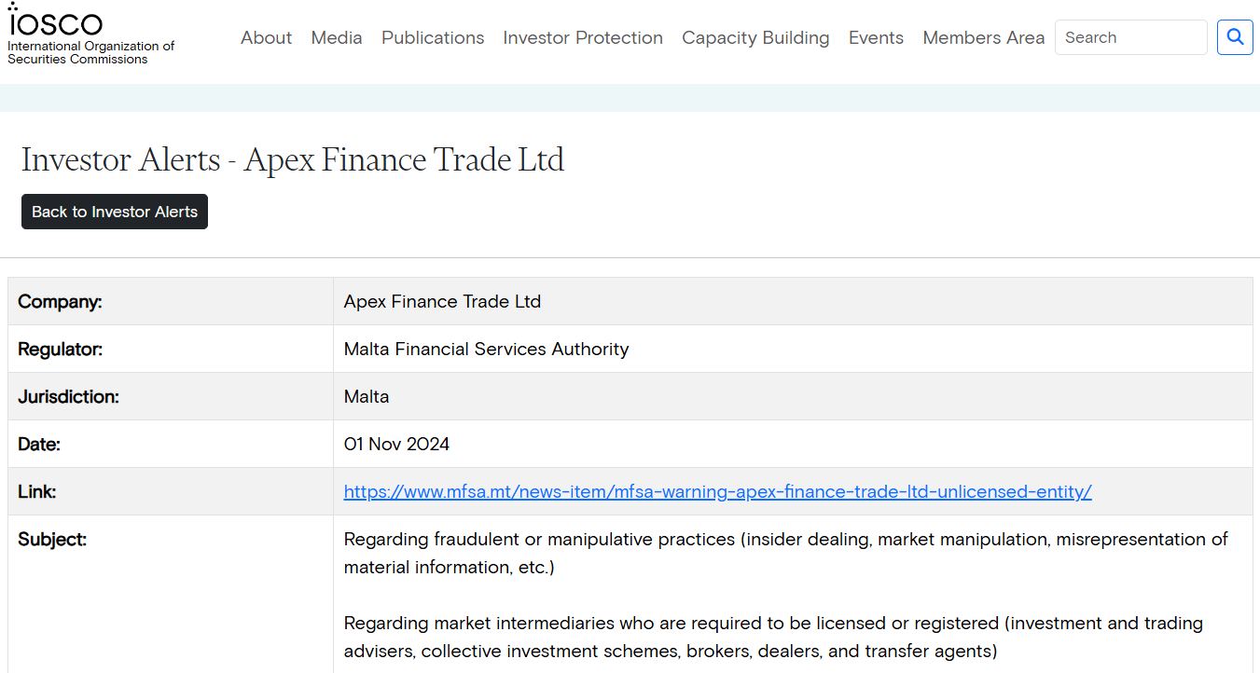
Task: Click the page heading Investor Alerts title
Action: [x=293, y=160]
